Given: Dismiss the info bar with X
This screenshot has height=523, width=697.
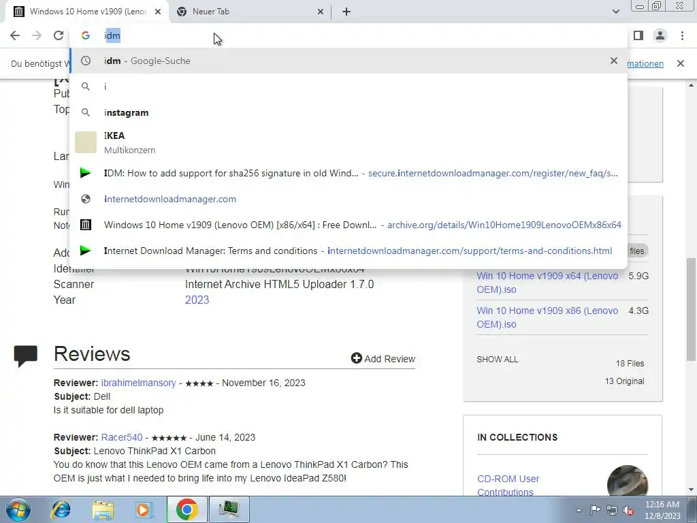Looking at the screenshot, I should pyautogui.click(x=680, y=63).
